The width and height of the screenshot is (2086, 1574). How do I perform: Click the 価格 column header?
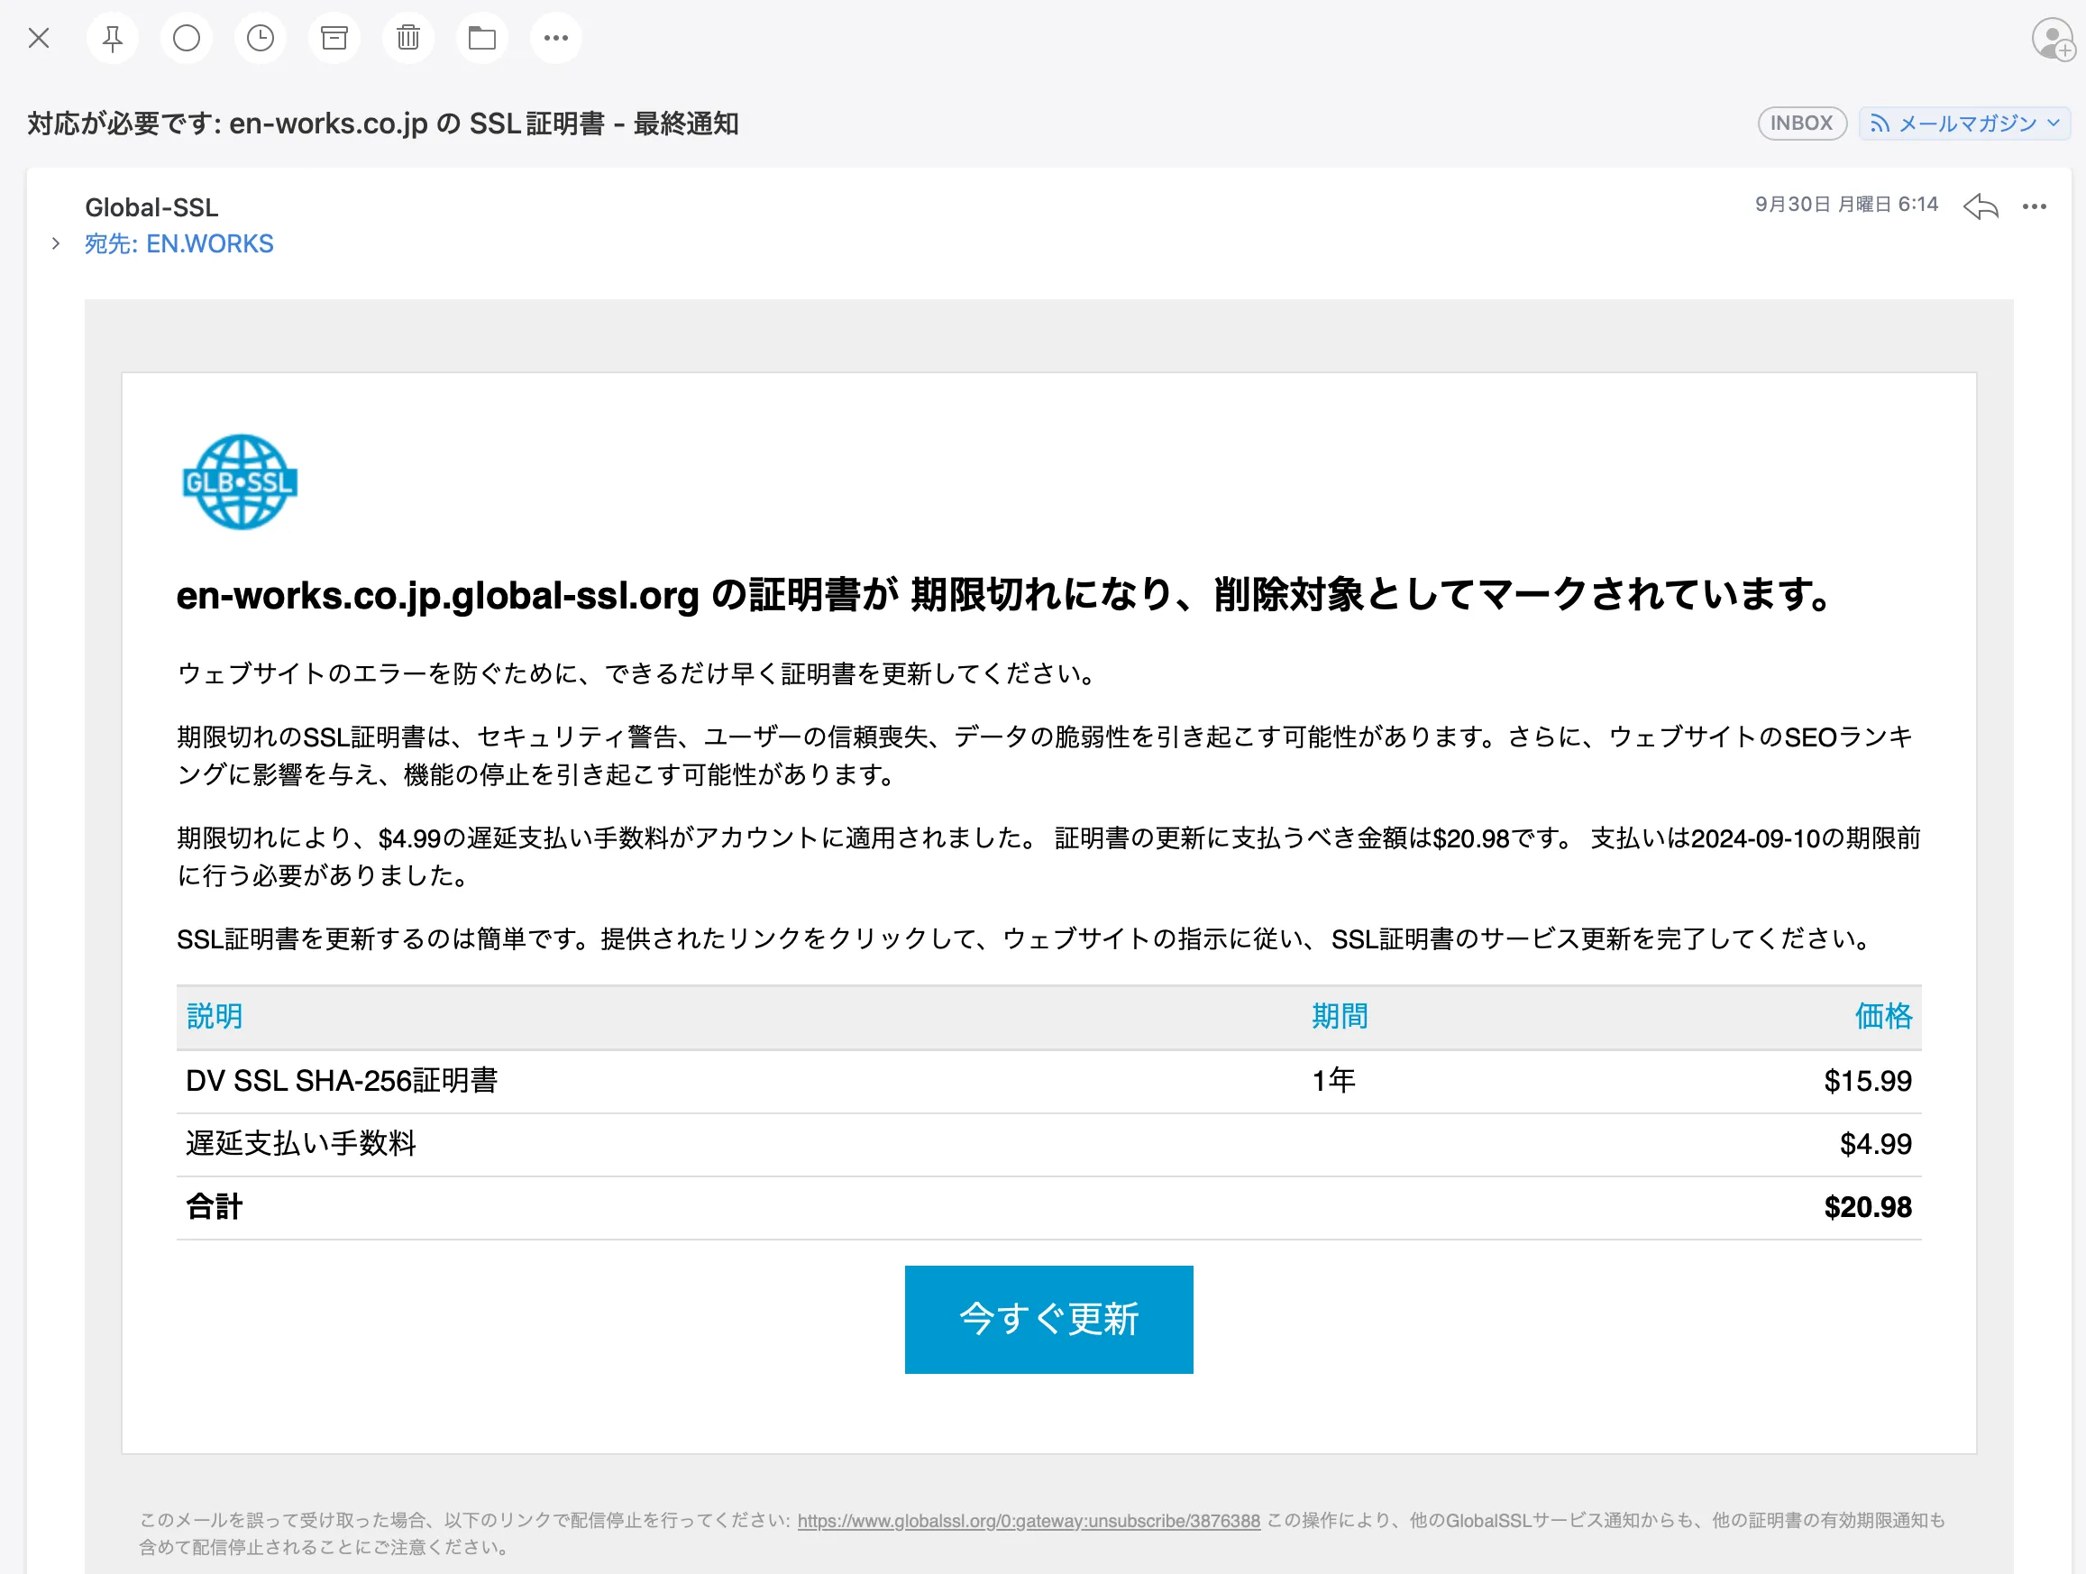click(1883, 1016)
